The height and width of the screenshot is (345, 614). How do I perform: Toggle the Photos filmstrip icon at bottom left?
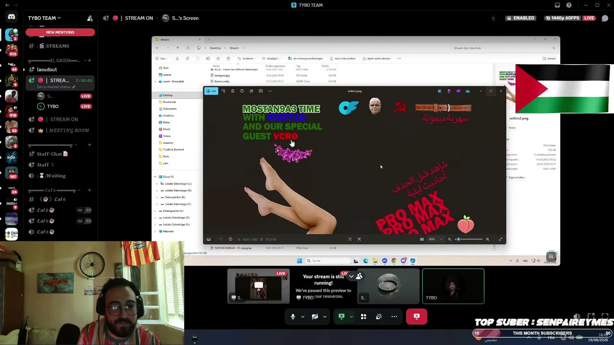209,239
